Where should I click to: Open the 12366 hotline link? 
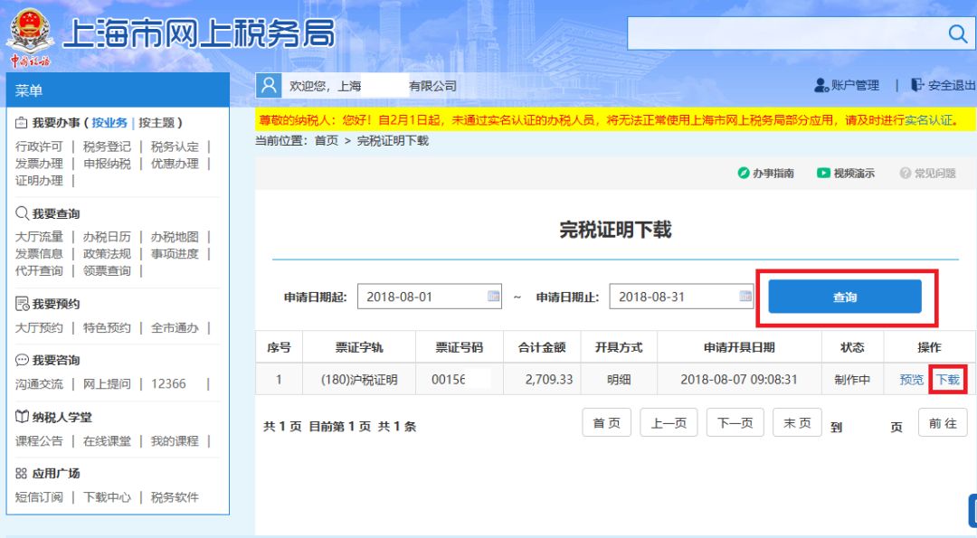168,384
